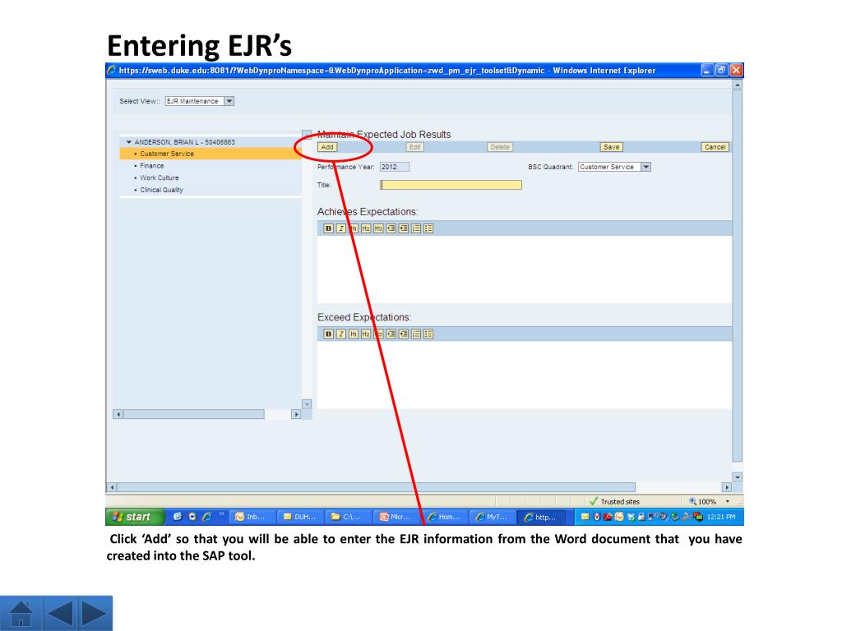
Task: Open the Micr... taskbar window
Action: (396, 517)
